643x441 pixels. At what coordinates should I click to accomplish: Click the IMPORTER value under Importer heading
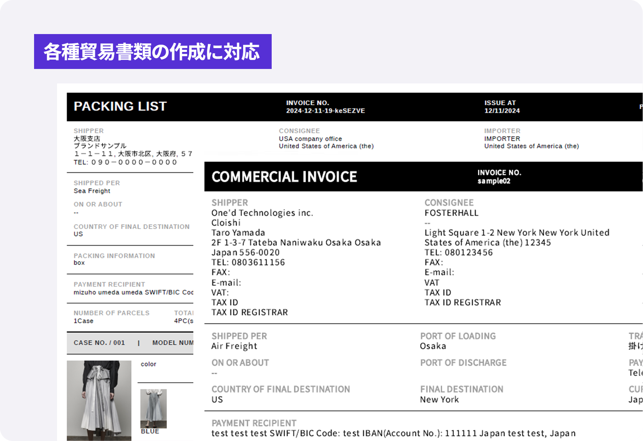[x=502, y=139]
